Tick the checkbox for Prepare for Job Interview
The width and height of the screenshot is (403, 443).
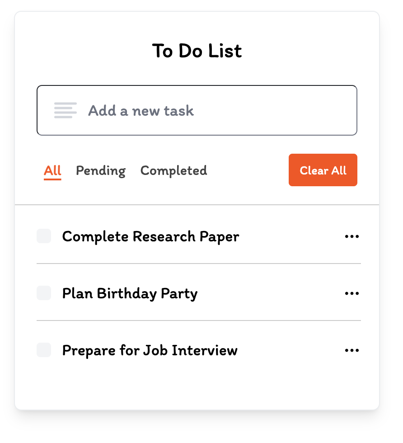pos(44,350)
